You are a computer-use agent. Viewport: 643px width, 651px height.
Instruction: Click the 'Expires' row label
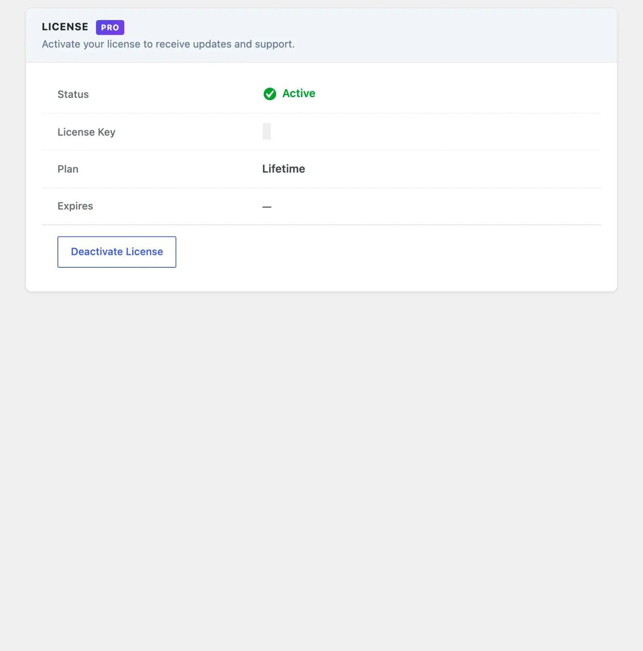[75, 206]
